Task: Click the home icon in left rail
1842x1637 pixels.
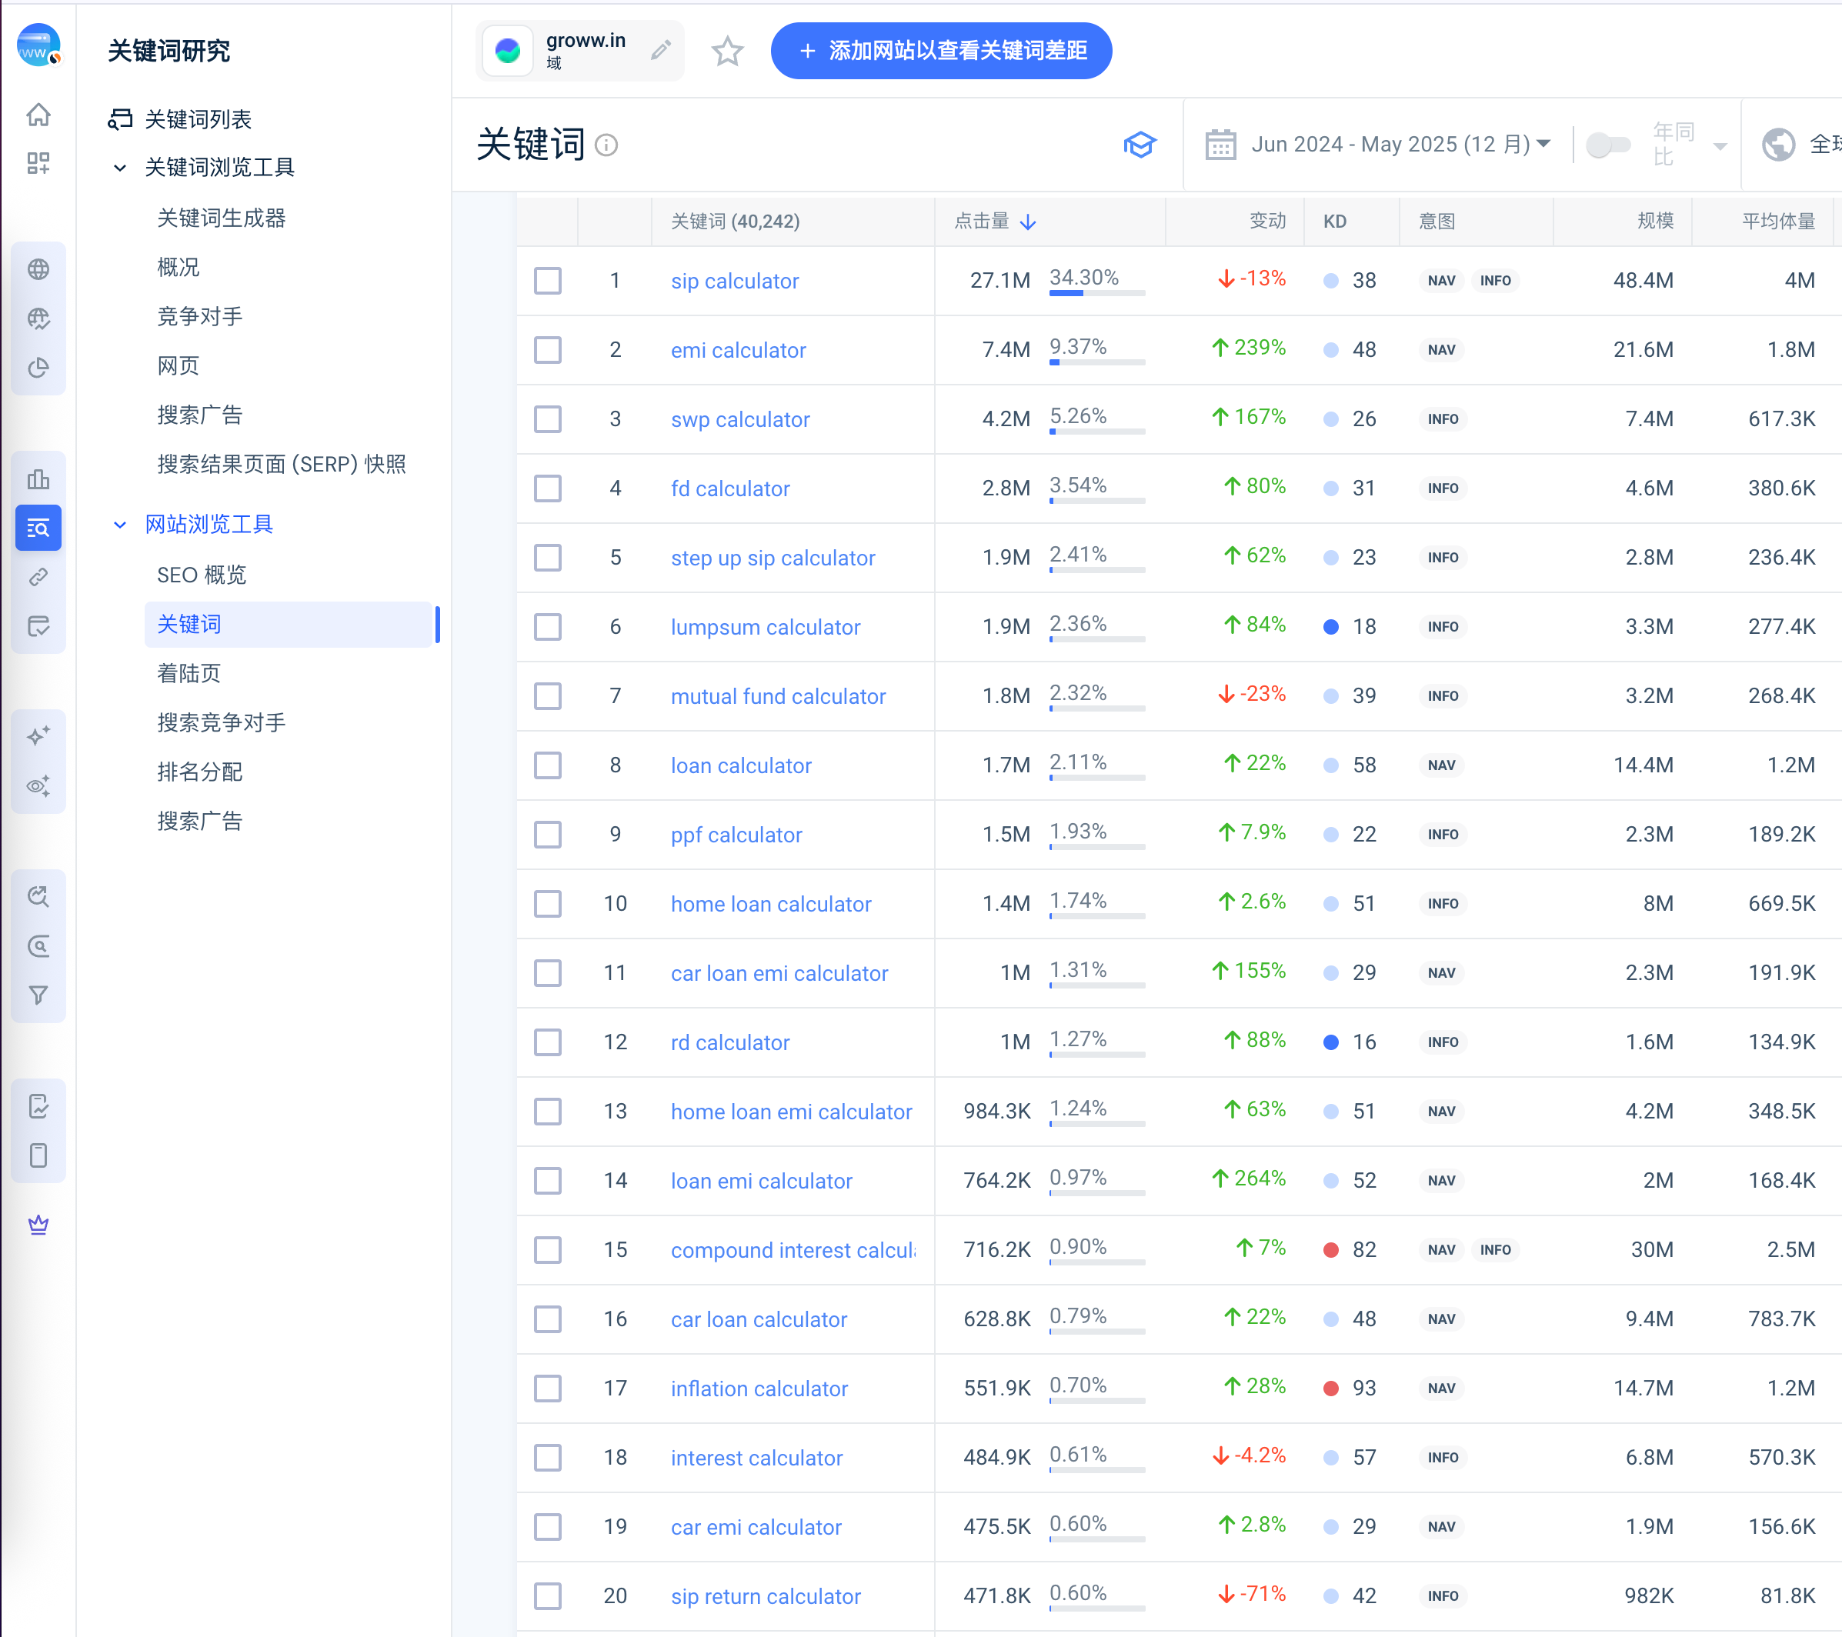Action: [38, 115]
